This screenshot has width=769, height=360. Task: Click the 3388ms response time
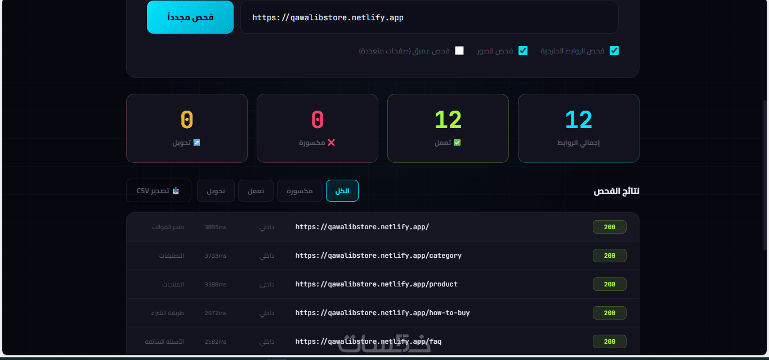[216, 285]
